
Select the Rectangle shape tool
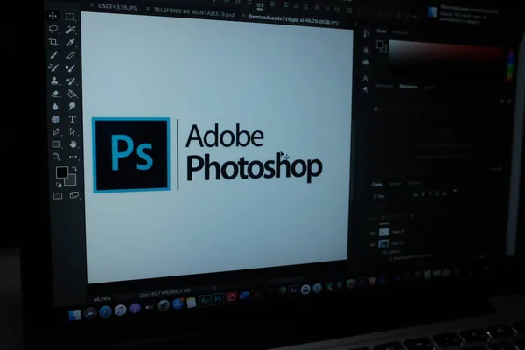pyautogui.click(x=56, y=144)
